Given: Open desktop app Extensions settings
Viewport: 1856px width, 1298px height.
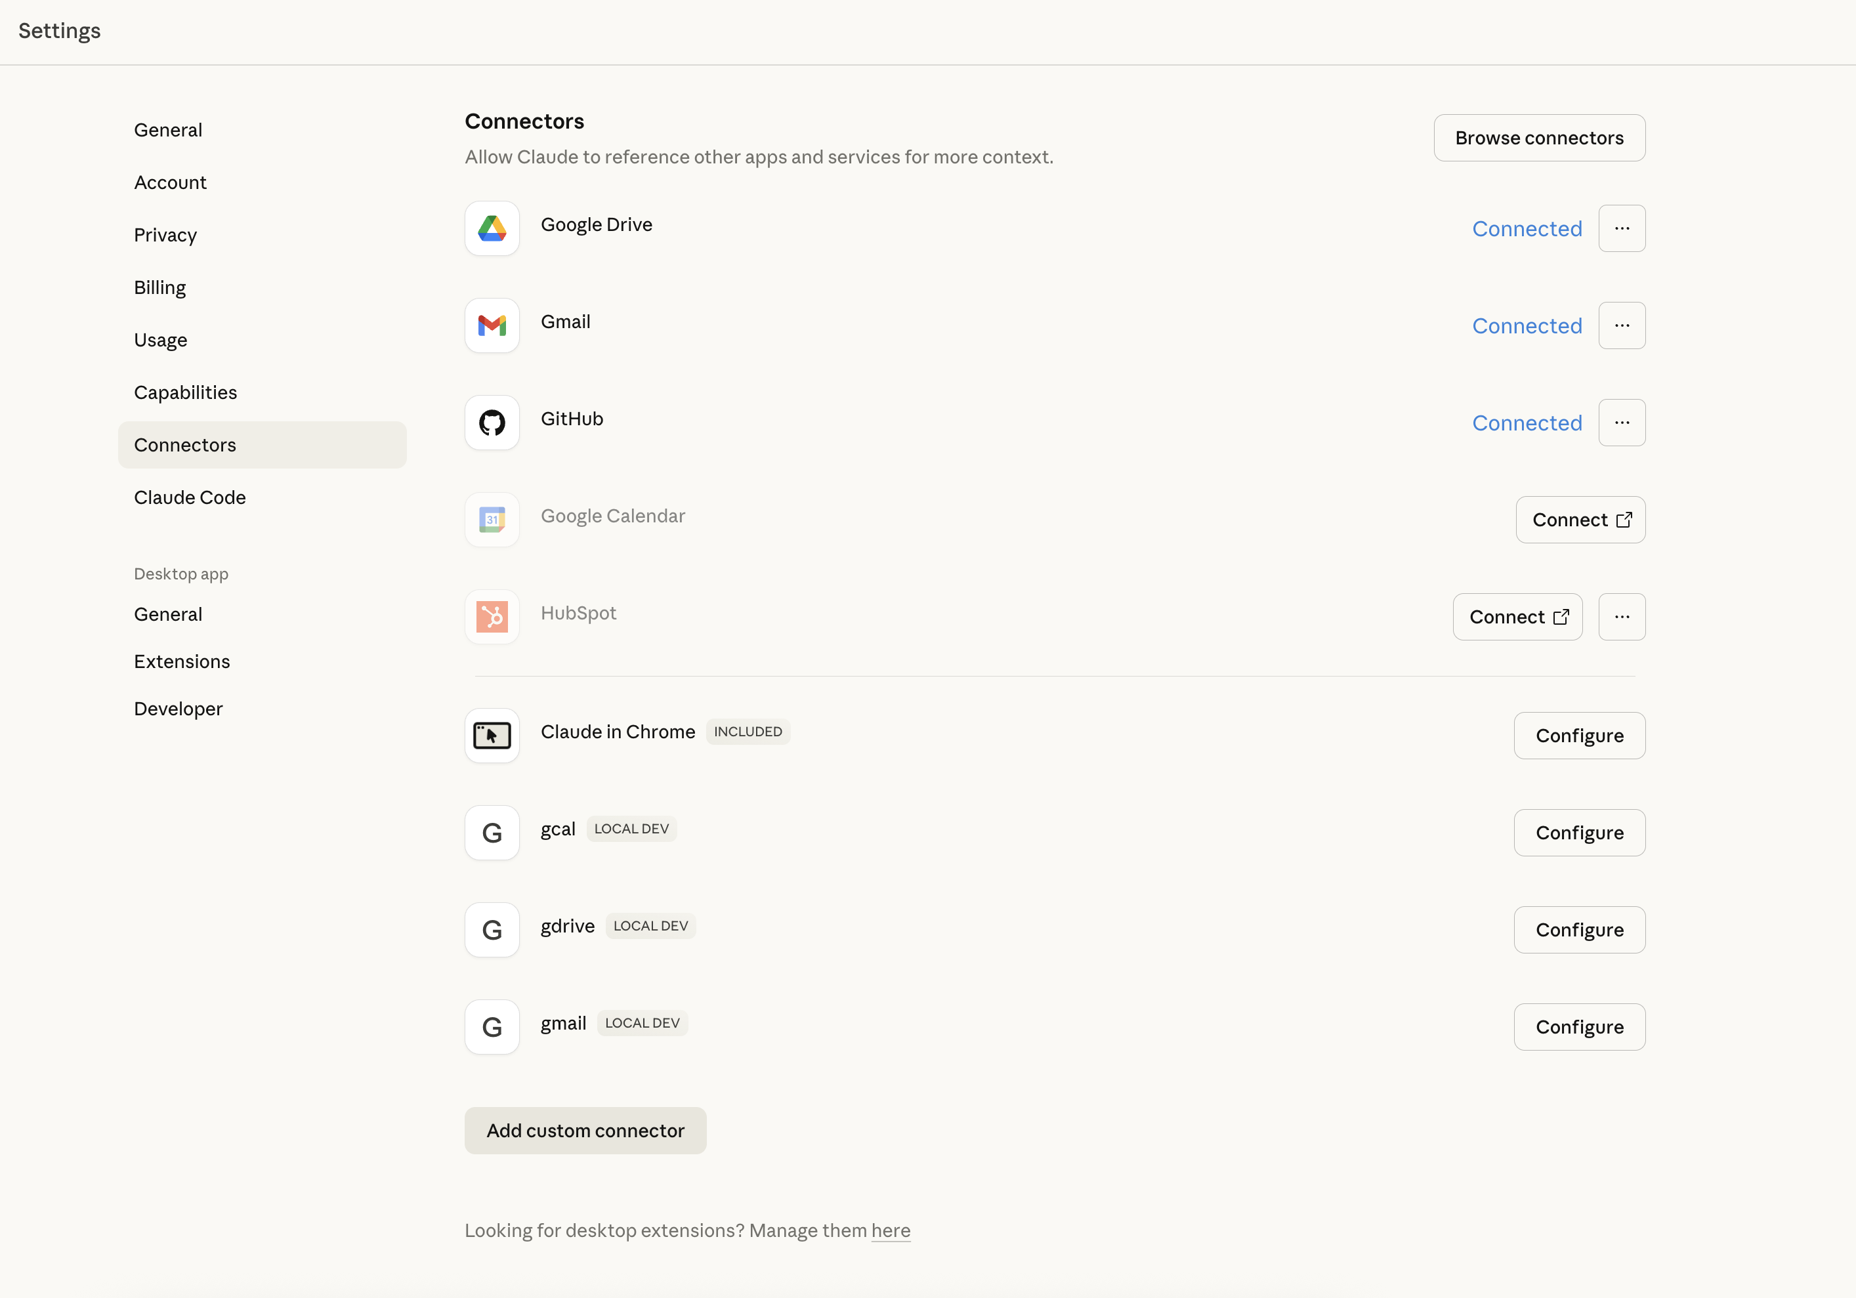Looking at the screenshot, I should tap(182, 662).
